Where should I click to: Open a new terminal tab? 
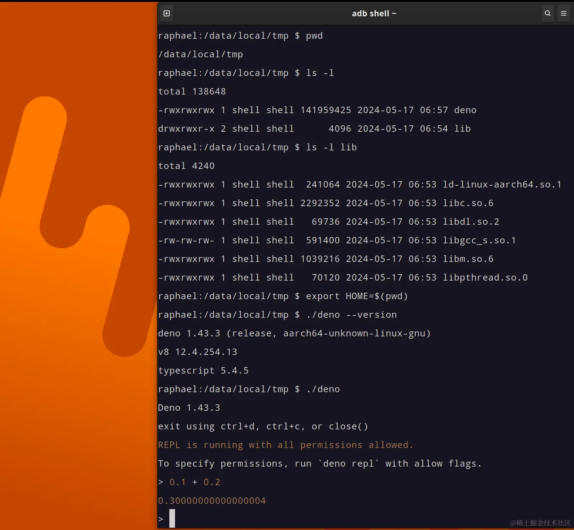point(167,13)
